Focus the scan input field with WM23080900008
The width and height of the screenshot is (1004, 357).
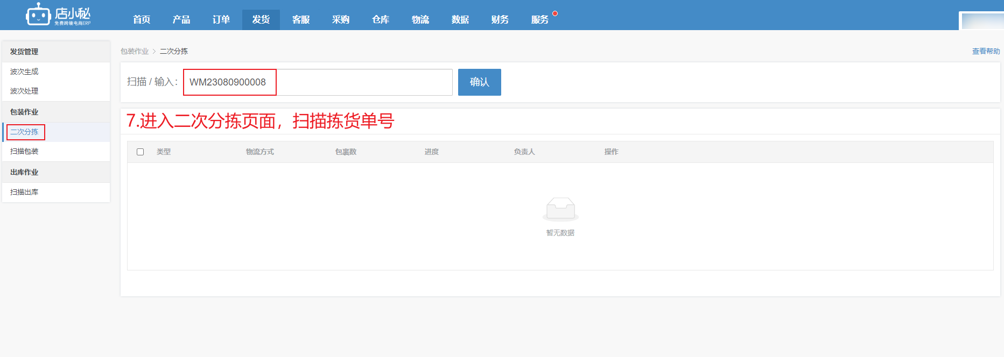pyautogui.click(x=318, y=82)
